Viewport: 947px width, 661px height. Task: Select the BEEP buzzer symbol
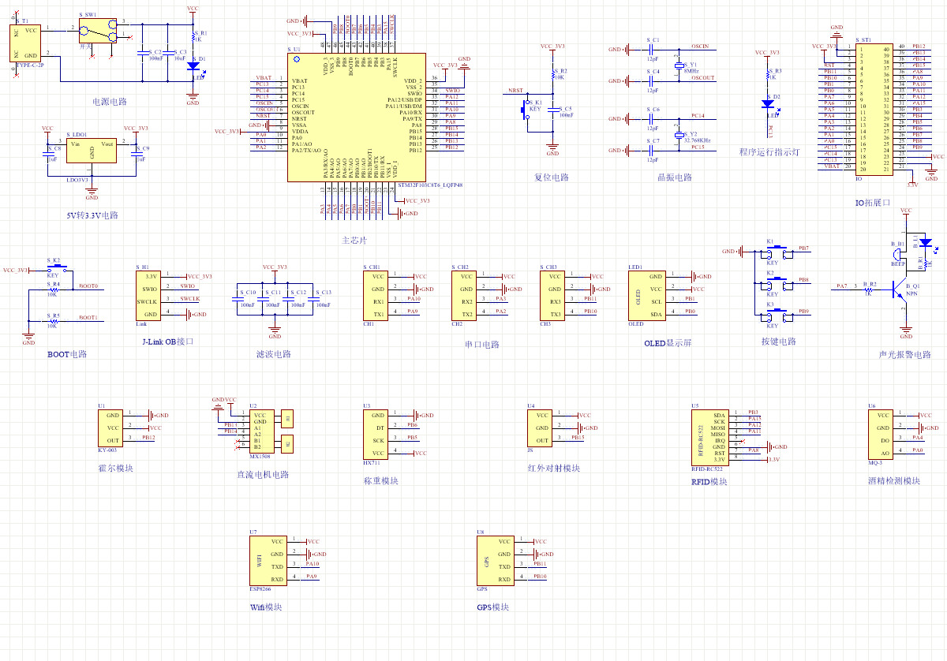(x=897, y=253)
